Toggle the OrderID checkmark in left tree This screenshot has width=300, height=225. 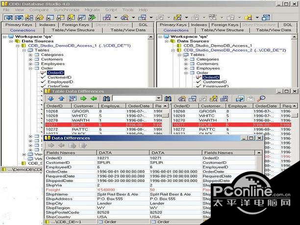coord(43,73)
